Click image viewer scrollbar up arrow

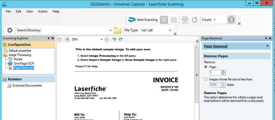tap(197, 45)
